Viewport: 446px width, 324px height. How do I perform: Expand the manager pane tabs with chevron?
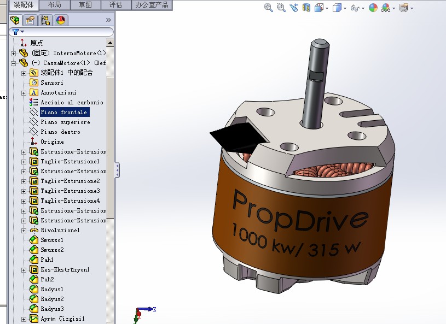108,20
